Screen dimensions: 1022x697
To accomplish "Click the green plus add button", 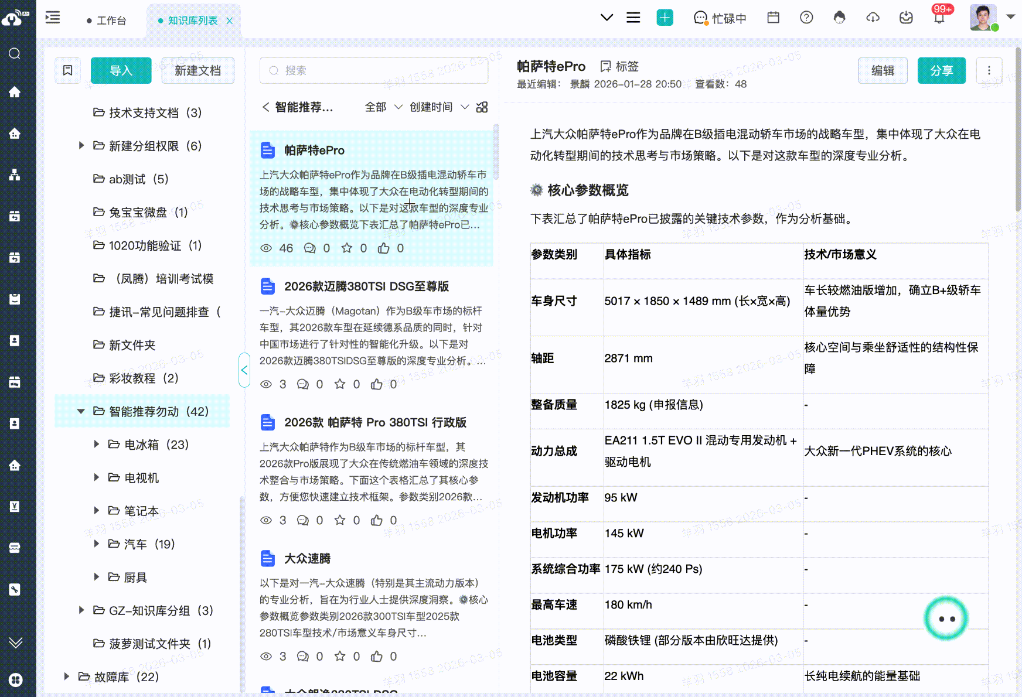I will [x=665, y=18].
